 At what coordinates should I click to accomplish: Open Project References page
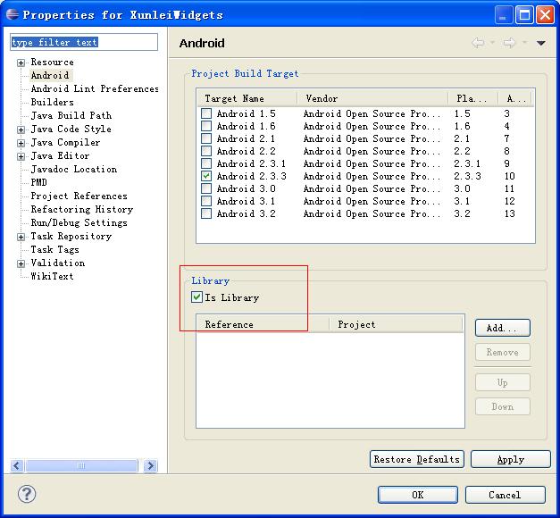tap(79, 196)
